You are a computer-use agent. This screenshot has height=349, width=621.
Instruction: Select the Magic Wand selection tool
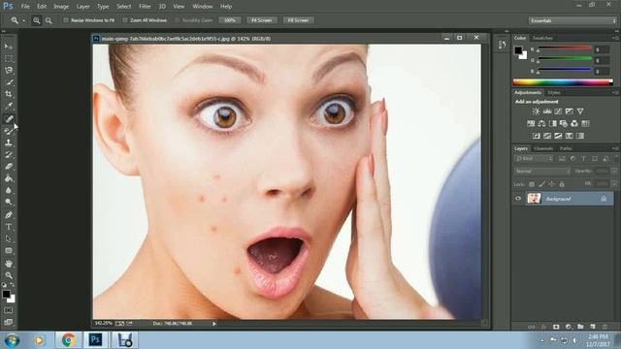[9, 82]
